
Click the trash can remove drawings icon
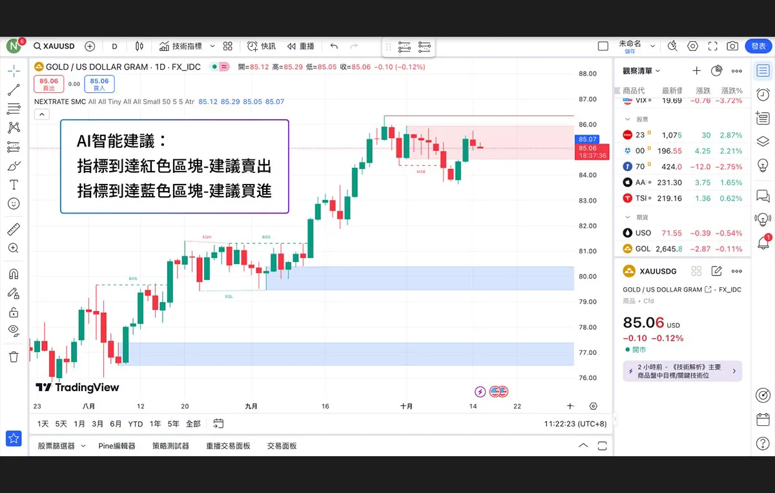[14, 357]
